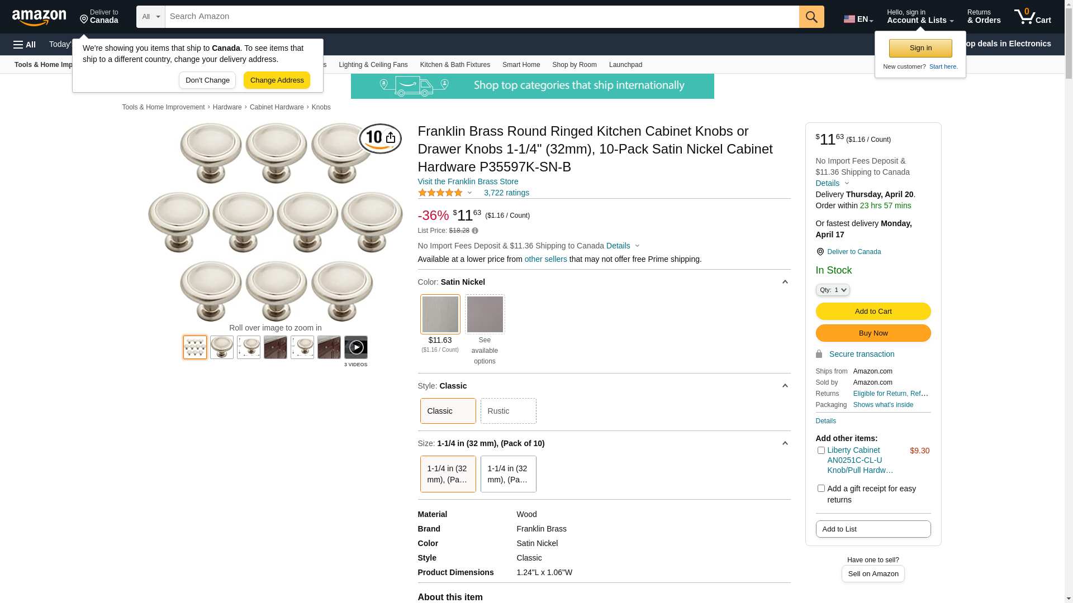Open the shopping cart

click(x=1033, y=17)
